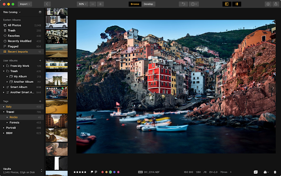Click the trash icon in the bottom bar
Viewport: 281px width, 176px height.
point(275,172)
